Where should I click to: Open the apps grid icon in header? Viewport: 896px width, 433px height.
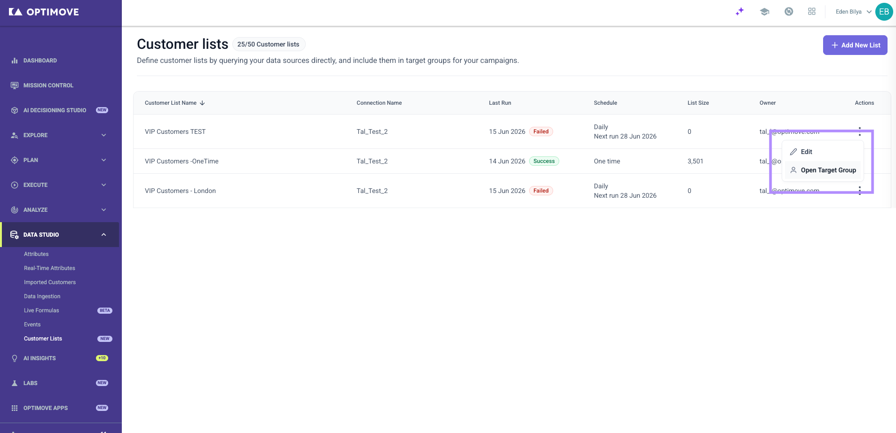(x=812, y=12)
